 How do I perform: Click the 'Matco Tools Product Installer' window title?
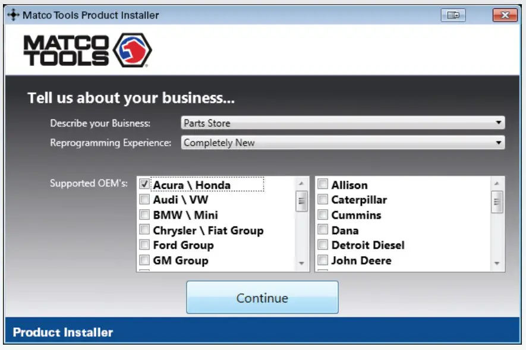tap(90, 15)
